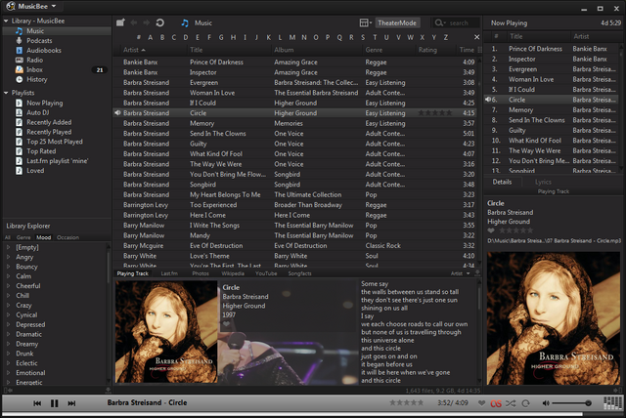The image size is (626, 418).
Task: Click the large Higher Ground album cover
Action: click(554, 318)
